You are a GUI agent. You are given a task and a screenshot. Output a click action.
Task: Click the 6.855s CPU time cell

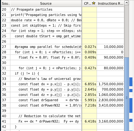click(x=89, y=84)
